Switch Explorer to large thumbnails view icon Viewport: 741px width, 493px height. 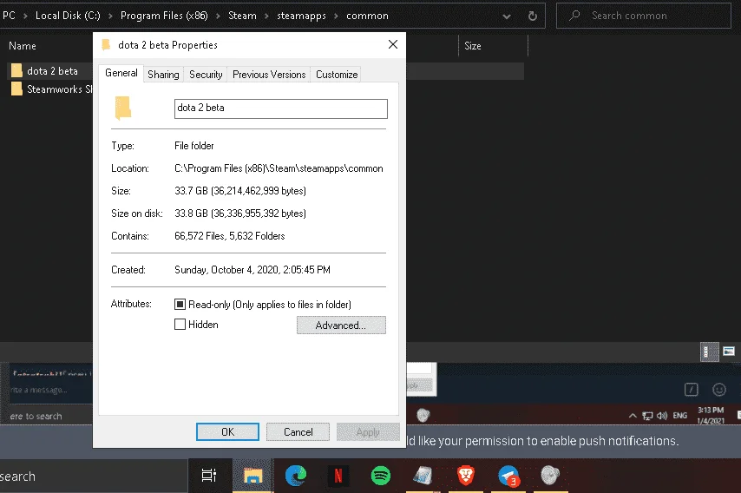click(x=729, y=352)
